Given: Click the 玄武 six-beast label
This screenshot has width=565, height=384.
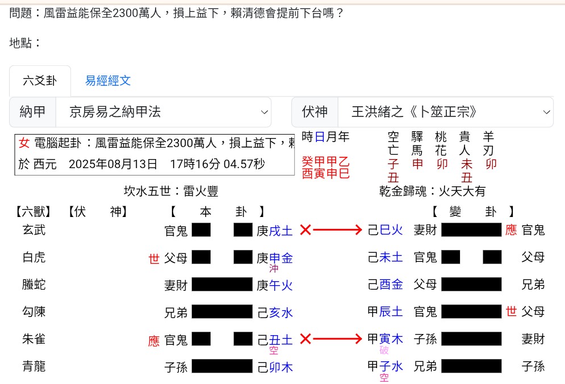Looking at the screenshot, I should [x=32, y=230].
